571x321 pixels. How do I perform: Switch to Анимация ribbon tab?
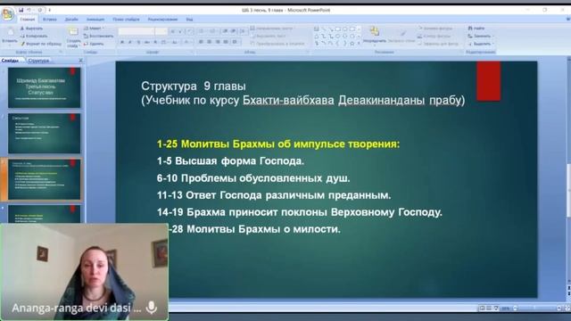coord(95,20)
